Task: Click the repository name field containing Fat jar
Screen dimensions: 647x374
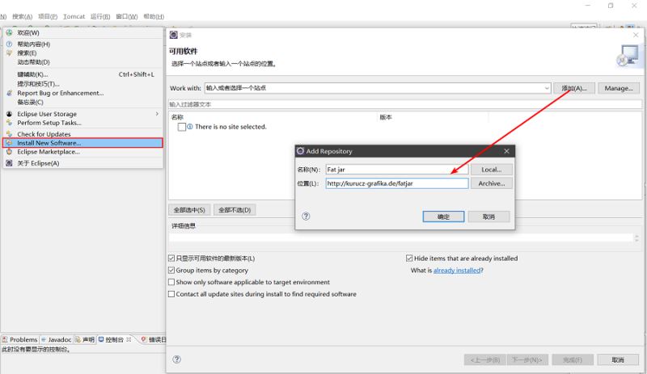Action: 397,170
